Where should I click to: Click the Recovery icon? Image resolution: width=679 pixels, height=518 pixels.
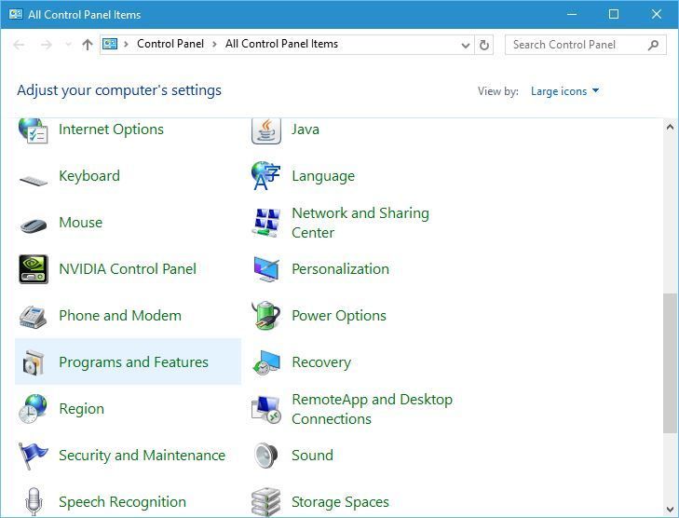click(x=265, y=362)
